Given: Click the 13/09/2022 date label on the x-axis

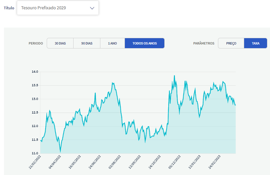Looking at the screenshot, I should coord(135,162).
